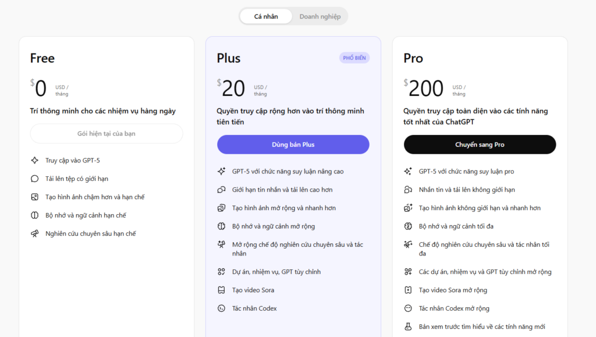Click brain icon beside Bộ nhớ và ngữ cảnh hạn chế

34,215
